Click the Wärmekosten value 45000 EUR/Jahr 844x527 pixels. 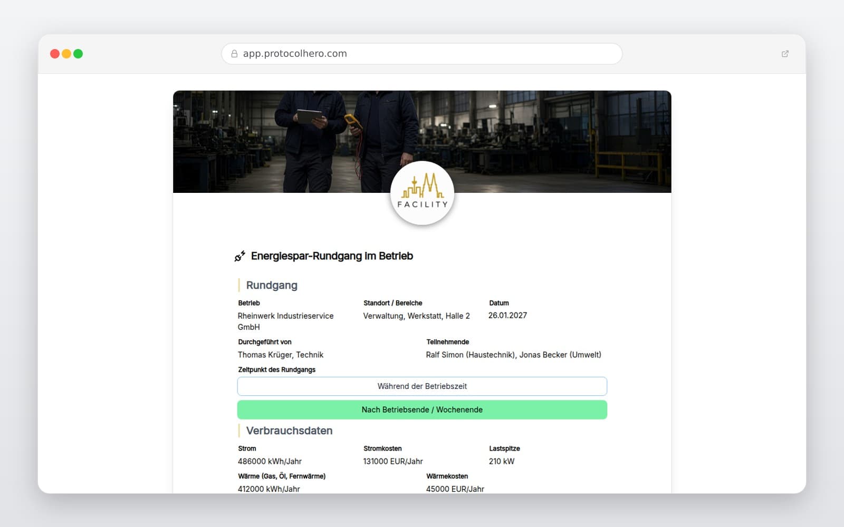point(455,489)
